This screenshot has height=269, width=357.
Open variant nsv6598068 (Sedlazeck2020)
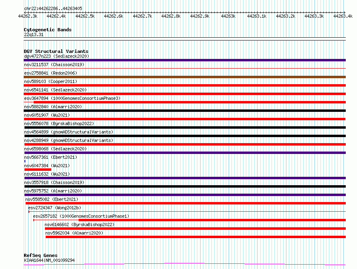pos(55,149)
